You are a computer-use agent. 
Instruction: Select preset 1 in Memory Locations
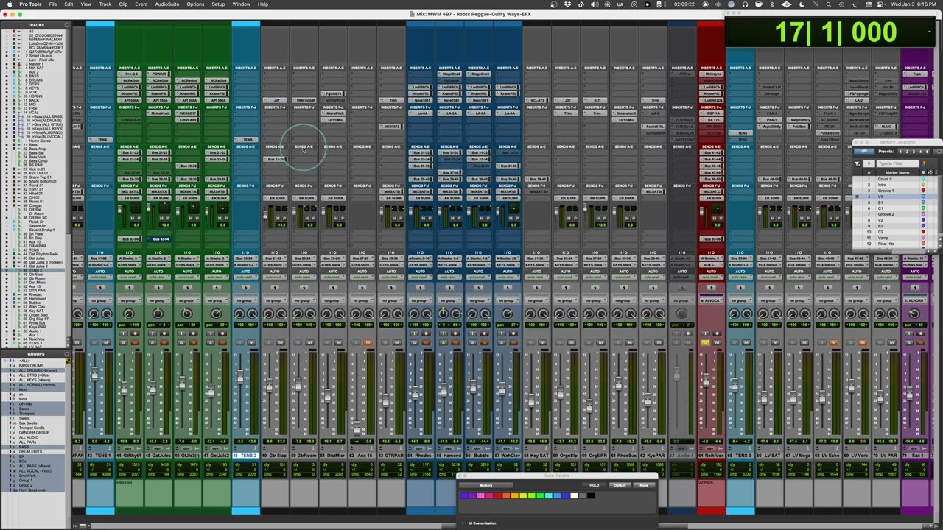[900, 152]
